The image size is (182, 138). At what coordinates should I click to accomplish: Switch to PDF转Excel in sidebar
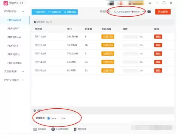tap(14, 37)
